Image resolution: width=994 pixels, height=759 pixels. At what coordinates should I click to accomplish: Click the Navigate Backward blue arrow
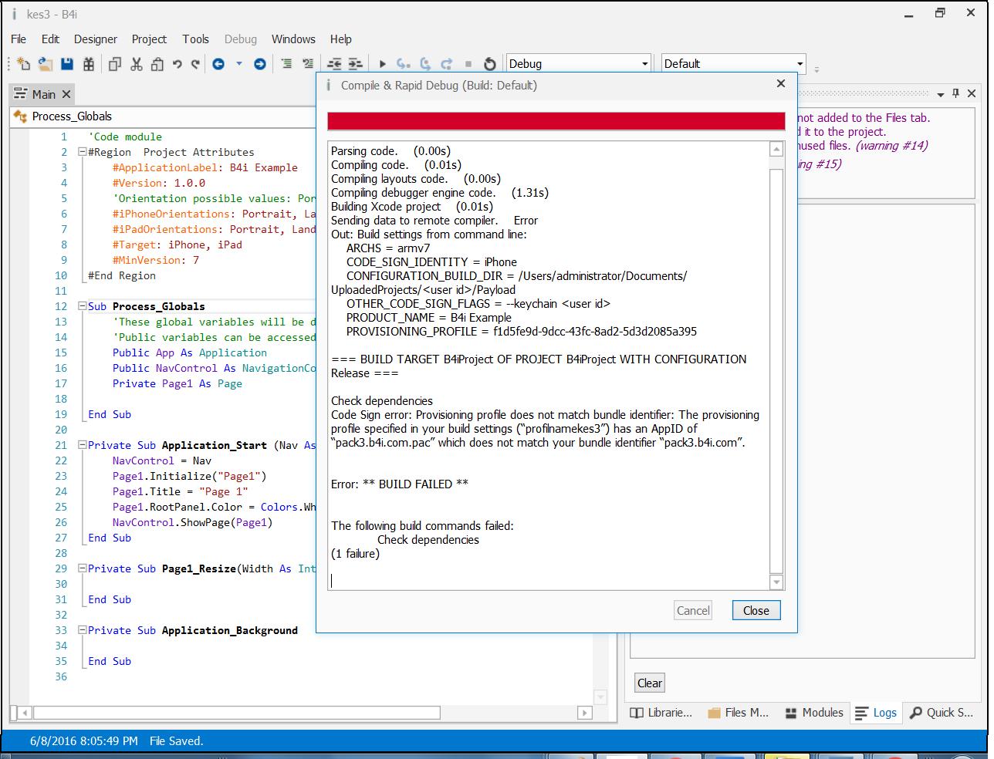(x=218, y=64)
